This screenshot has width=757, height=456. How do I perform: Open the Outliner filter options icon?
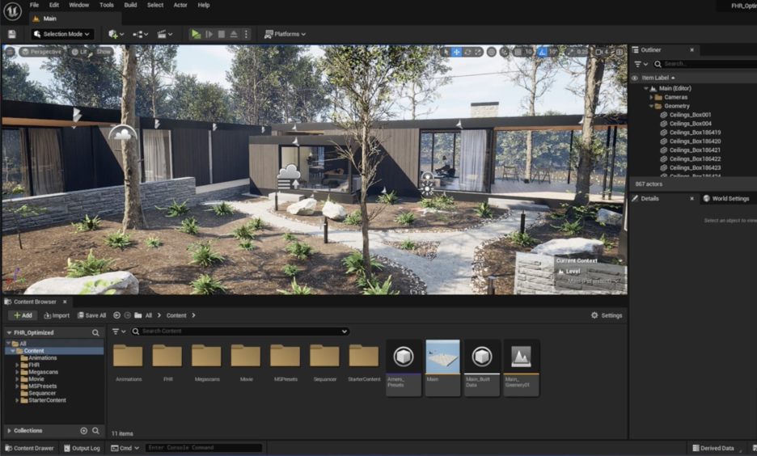tap(641, 64)
